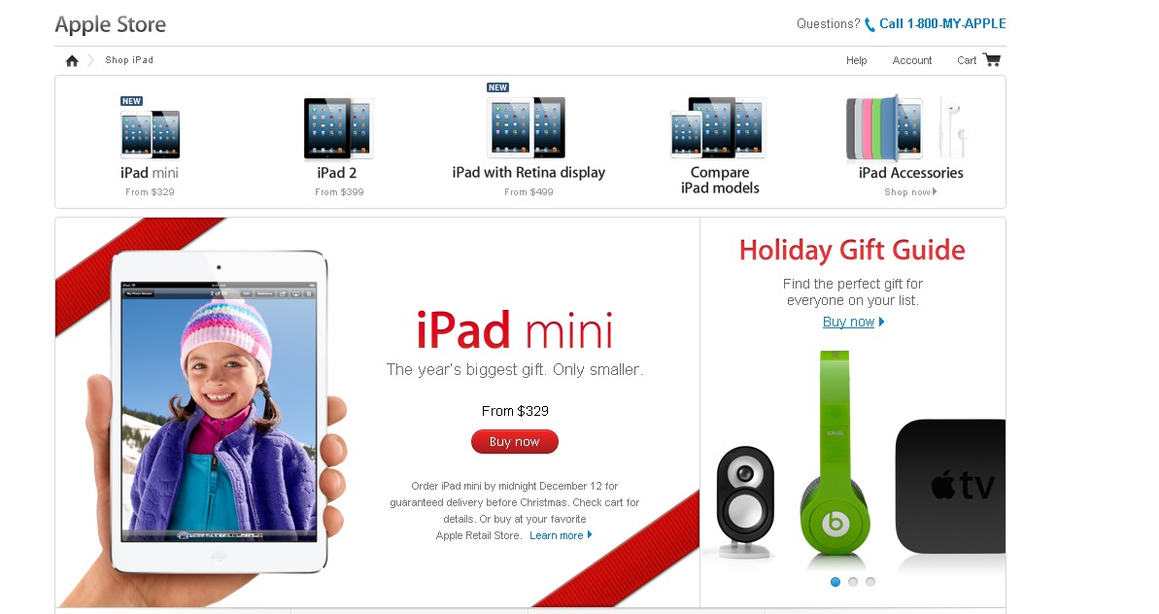
Task: Open the shopping cart icon
Action: click(x=991, y=60)
